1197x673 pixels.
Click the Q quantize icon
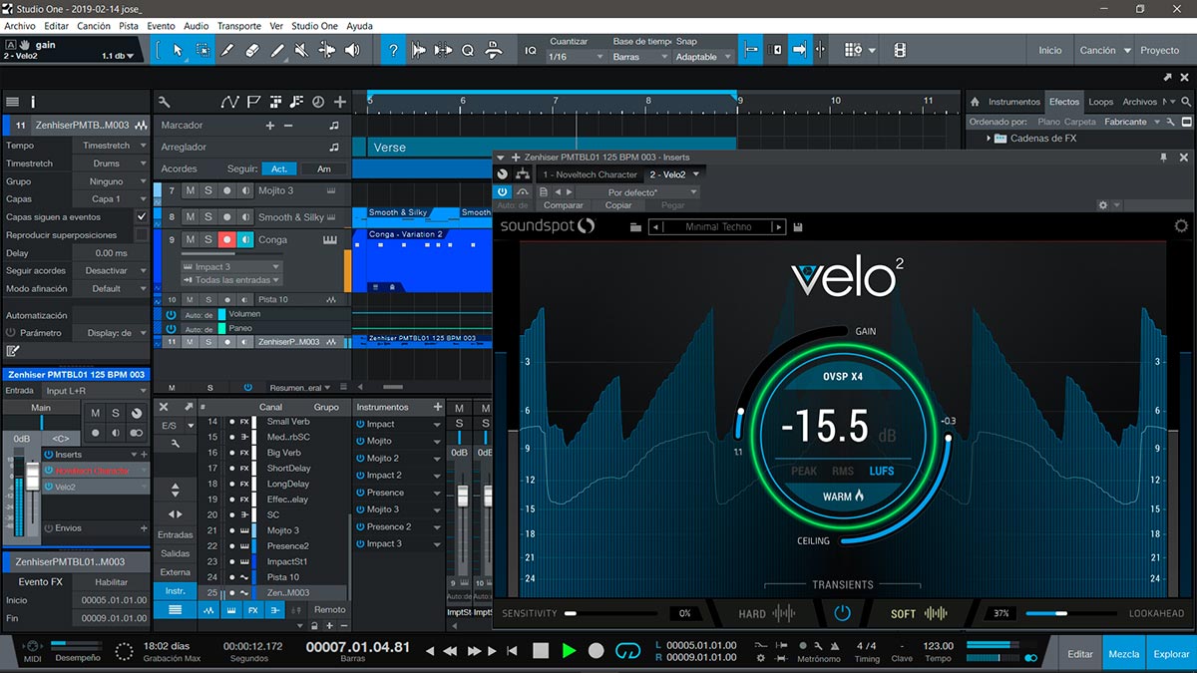pyautogui.click(x=467, y=50)
